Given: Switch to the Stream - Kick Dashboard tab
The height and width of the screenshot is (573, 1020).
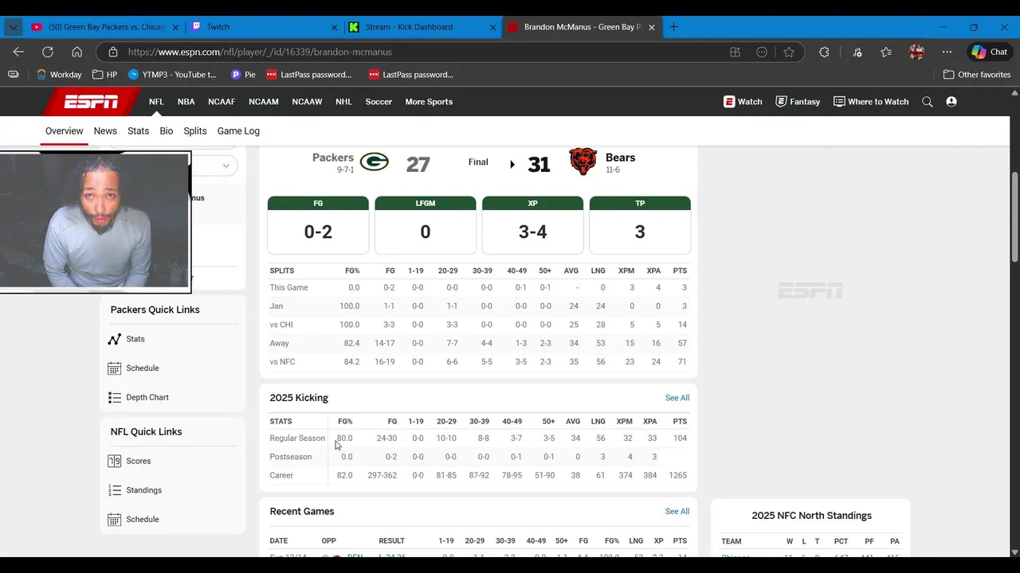Looking at the screenshot, I should [422, 27].
